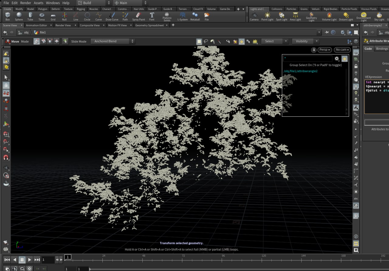Switch to the Animation Editor tab
Screen dimensions: 389x271
36,25
